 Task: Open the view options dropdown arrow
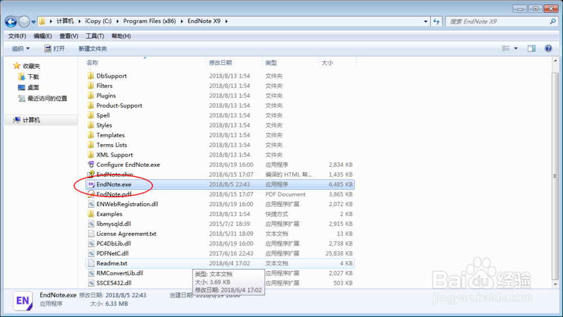pos(516,48)
